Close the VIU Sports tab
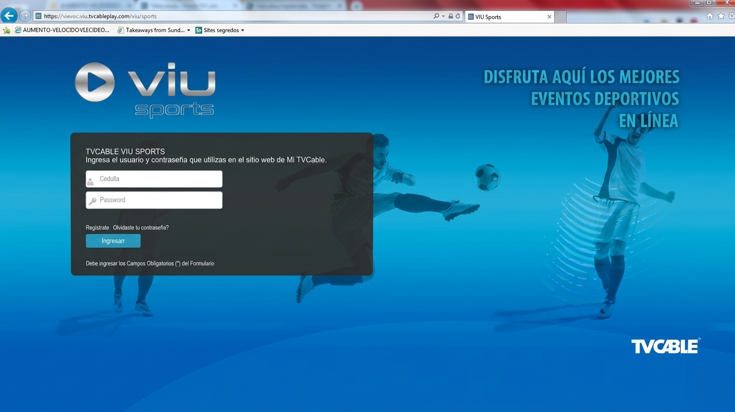Image resolution: width=735 pixels, height=412 pixels. [549, 17]
